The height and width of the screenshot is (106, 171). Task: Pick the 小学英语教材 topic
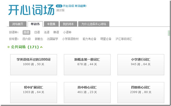pyautogui.click(x=70, y=39)
